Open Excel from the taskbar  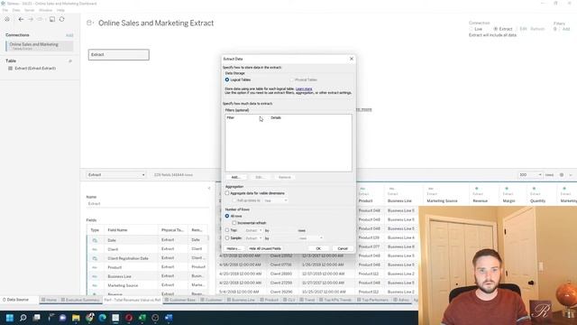point(142,318)
